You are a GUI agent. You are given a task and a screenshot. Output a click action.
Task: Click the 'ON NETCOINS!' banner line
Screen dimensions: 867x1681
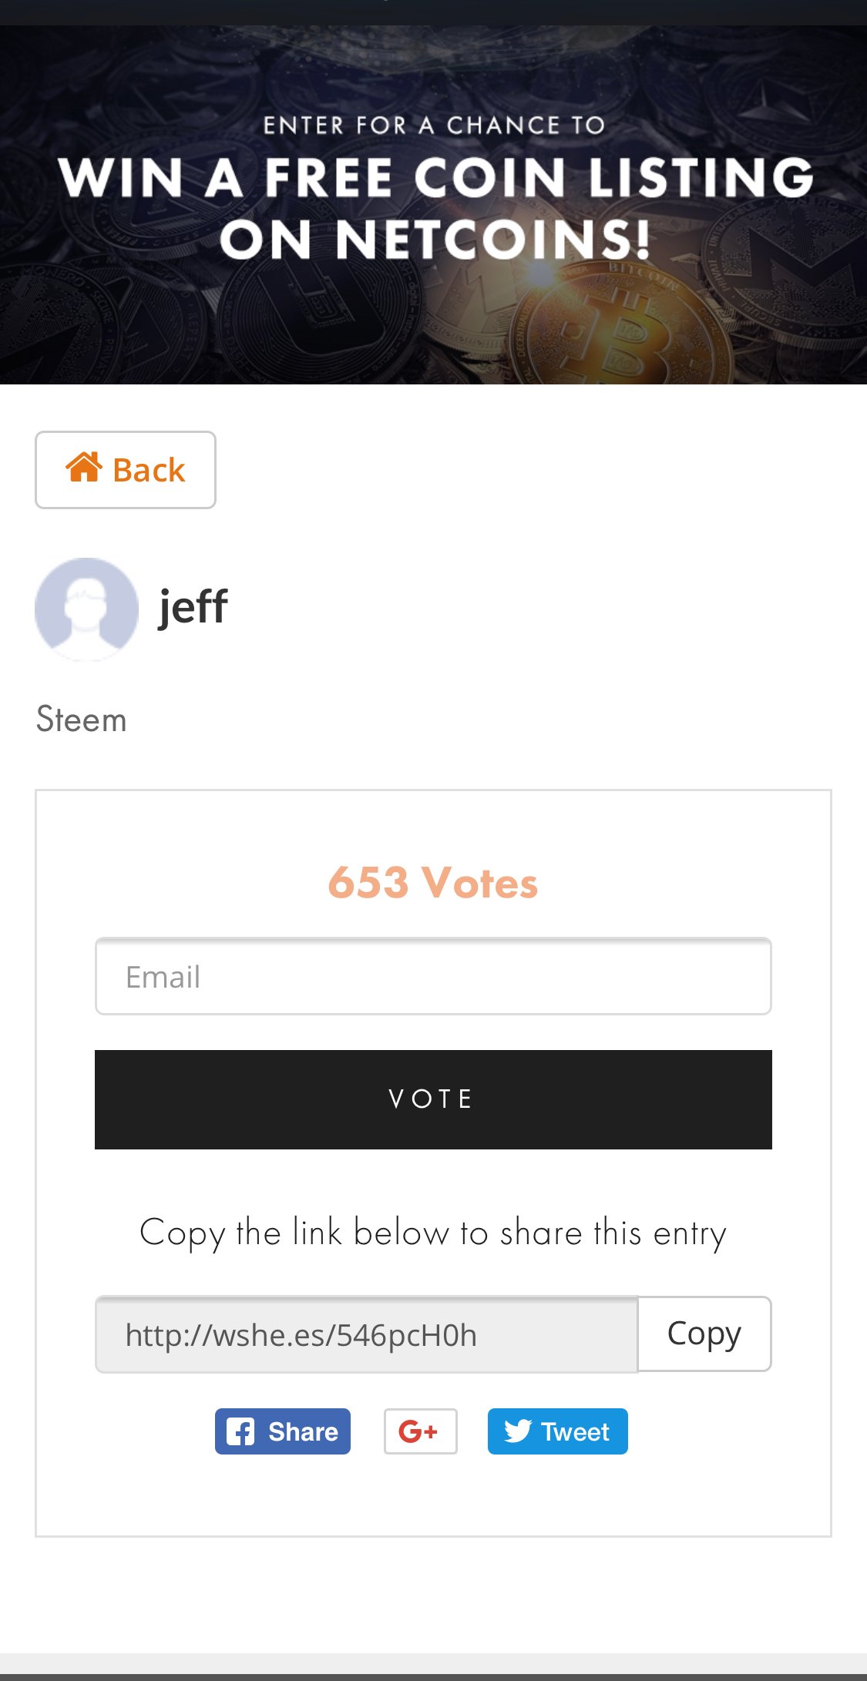[x=435, y=240]
